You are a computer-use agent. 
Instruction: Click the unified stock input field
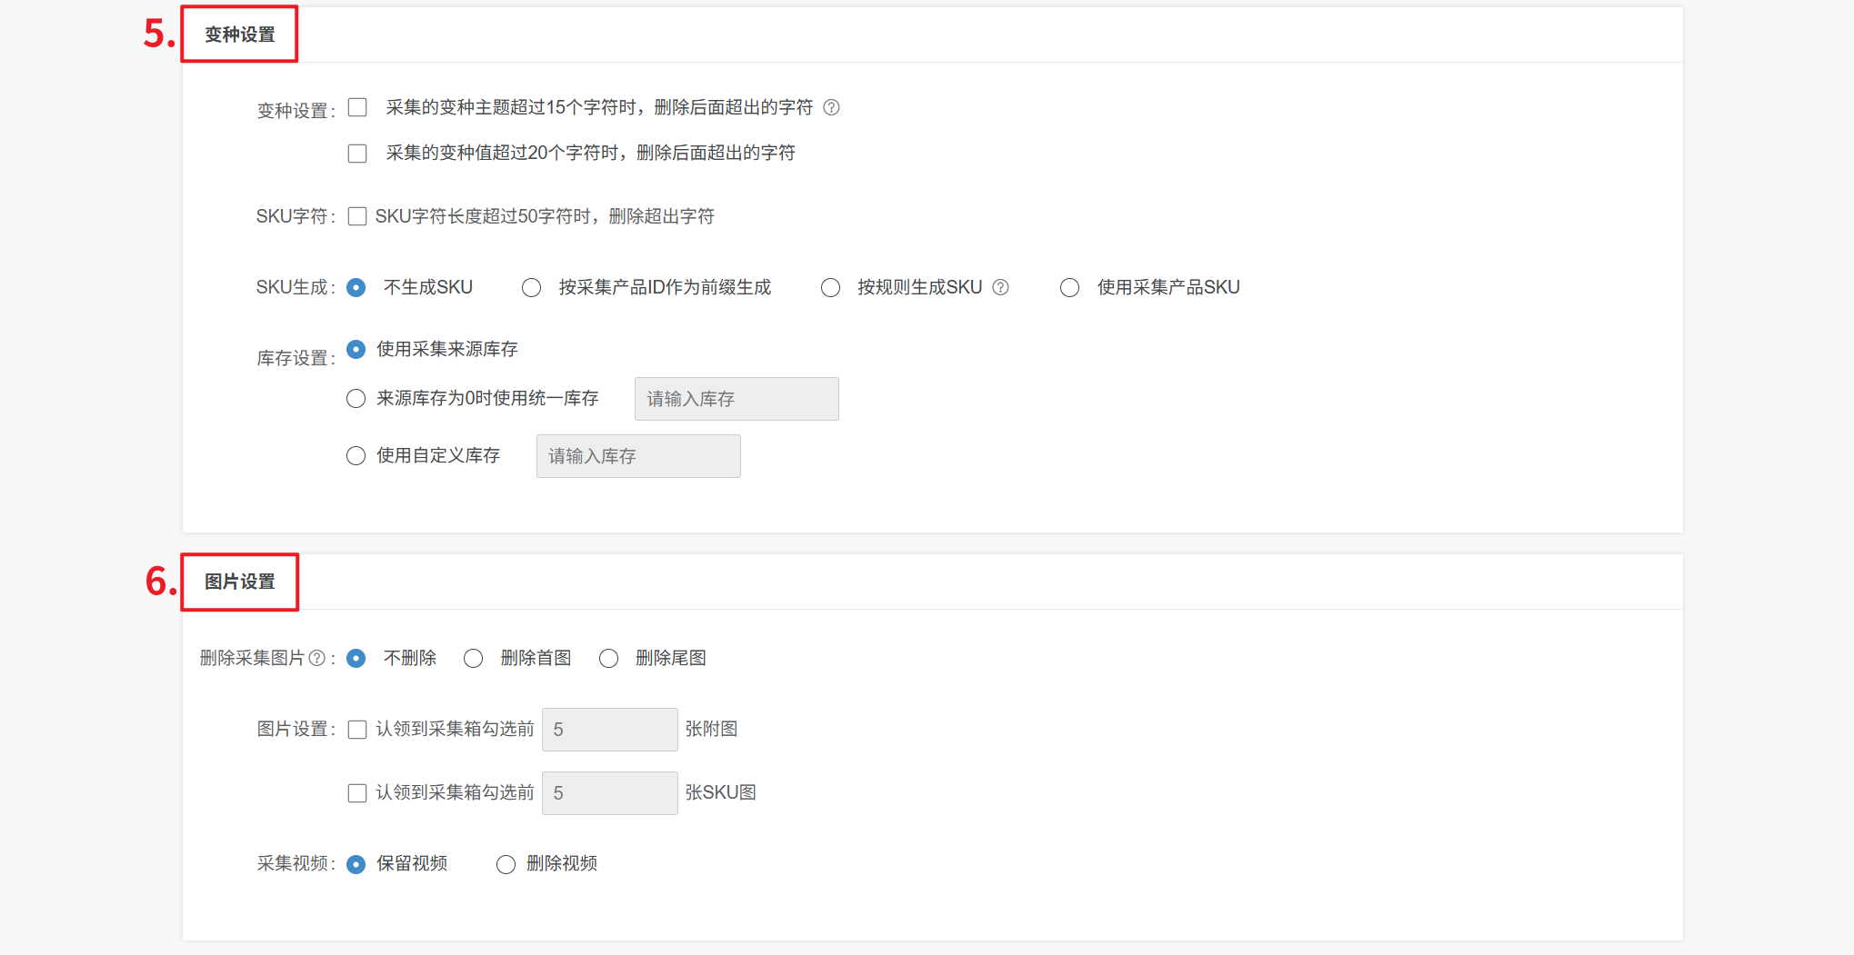[736, 399]
